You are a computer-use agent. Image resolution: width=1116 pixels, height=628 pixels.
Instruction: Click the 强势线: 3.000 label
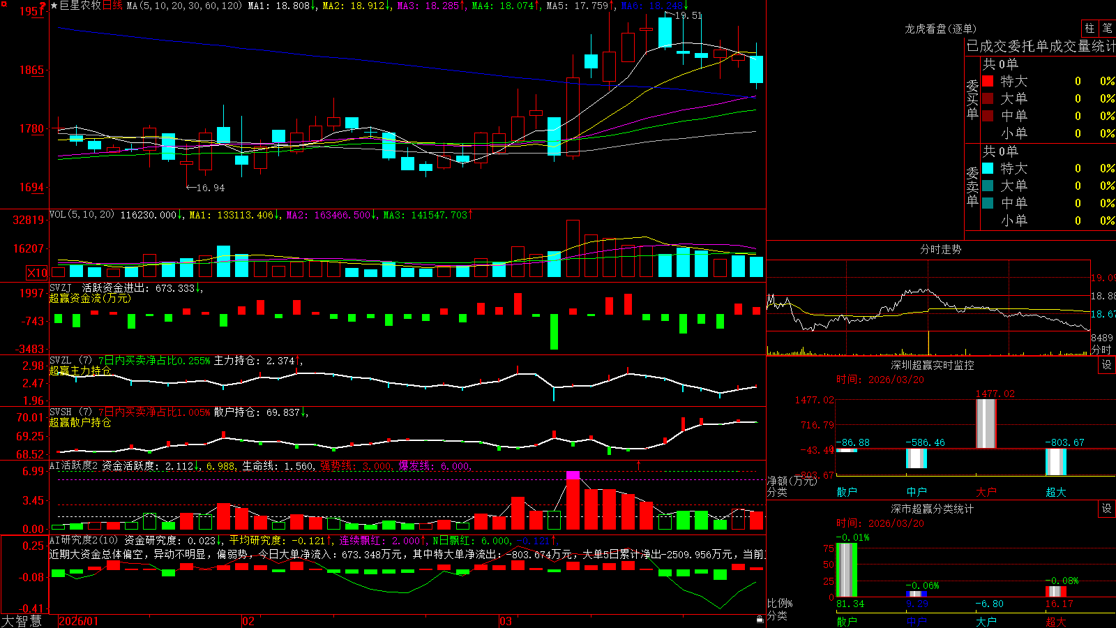(356, 465)
